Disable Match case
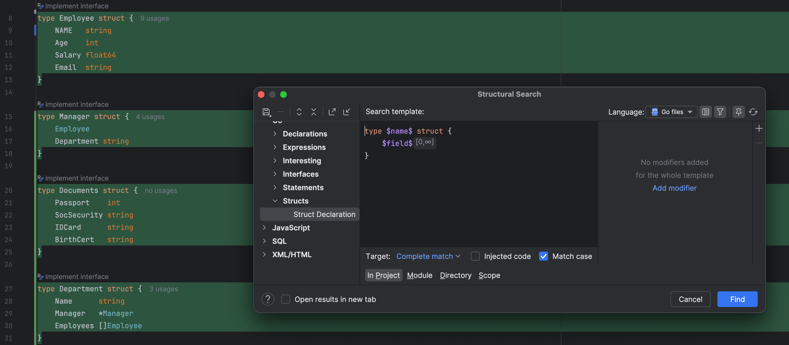 pyautogui.click(x=544, y=256)
